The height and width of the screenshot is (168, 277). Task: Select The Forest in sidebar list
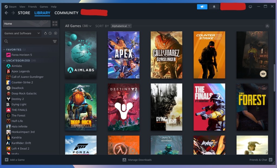pos(18,115)
